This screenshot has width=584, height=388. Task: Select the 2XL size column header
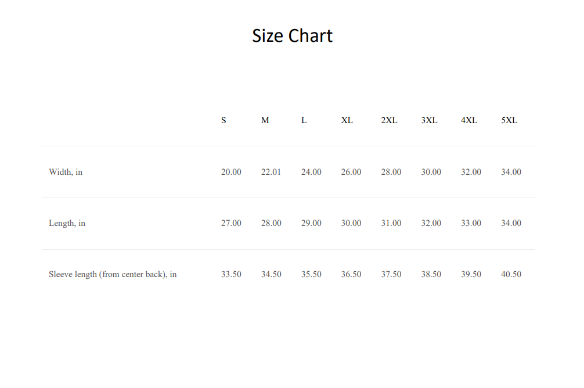tap(389, 120)
